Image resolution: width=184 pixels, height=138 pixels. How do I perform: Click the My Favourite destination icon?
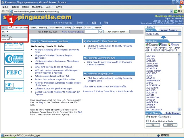(173, 44)
